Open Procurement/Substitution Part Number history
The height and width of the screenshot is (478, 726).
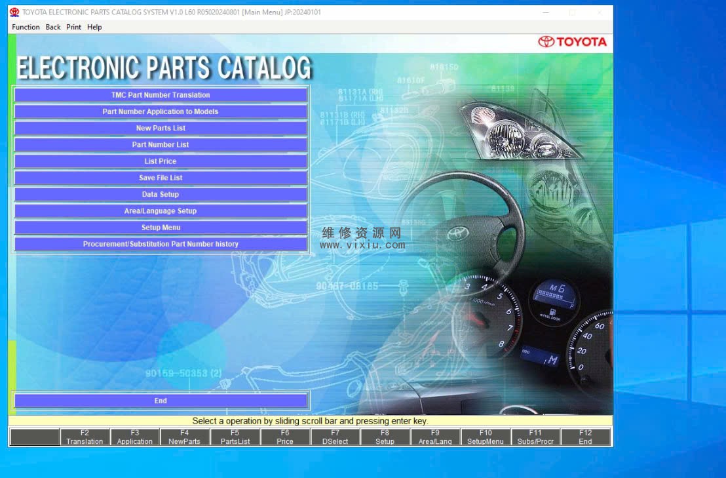point(161,244)
